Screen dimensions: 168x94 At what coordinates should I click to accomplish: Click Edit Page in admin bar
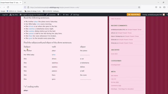[x=75, y=15]
